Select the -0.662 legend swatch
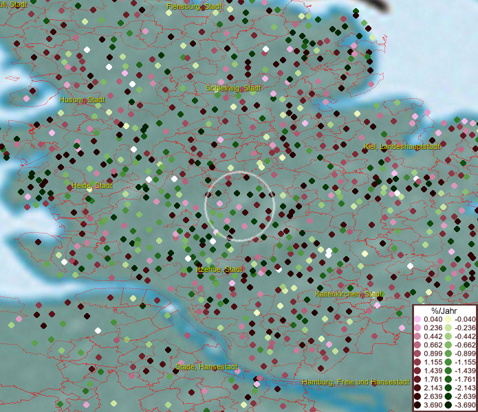478x412 pixels. (448, 345)
